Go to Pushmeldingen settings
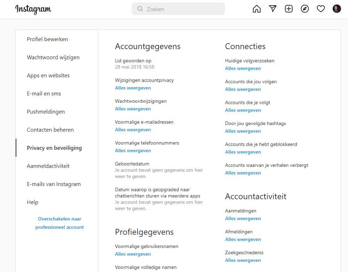The height and width of the screenshot is (272, 348). 46,112
